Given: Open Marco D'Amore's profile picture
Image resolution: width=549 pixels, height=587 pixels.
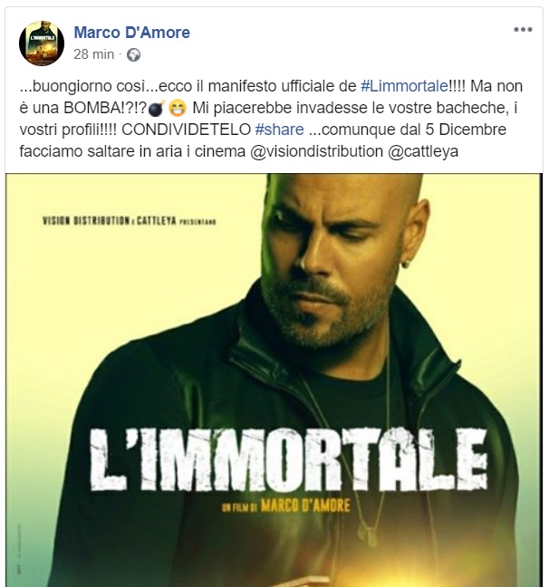Looking at the screenshot, I should (x=42, y=43).
